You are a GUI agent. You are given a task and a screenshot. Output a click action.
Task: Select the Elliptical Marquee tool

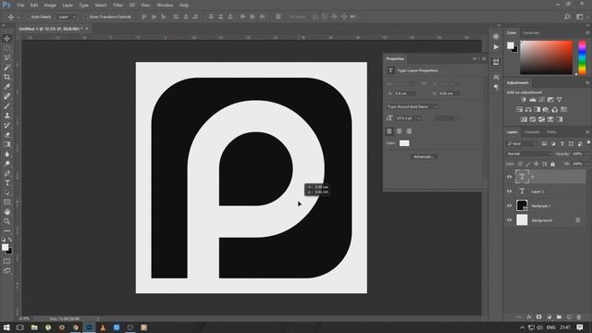pyautogui.click(x=6, y=48)
